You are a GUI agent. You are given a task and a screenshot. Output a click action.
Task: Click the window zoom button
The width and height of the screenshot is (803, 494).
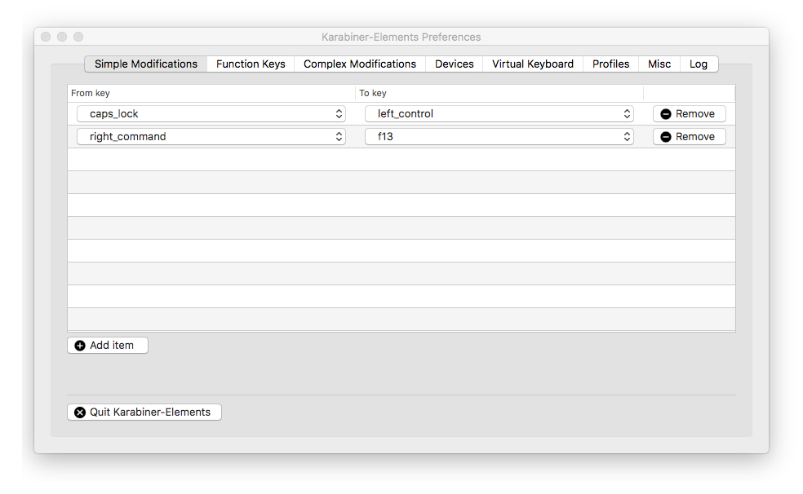tap(78, 37)
